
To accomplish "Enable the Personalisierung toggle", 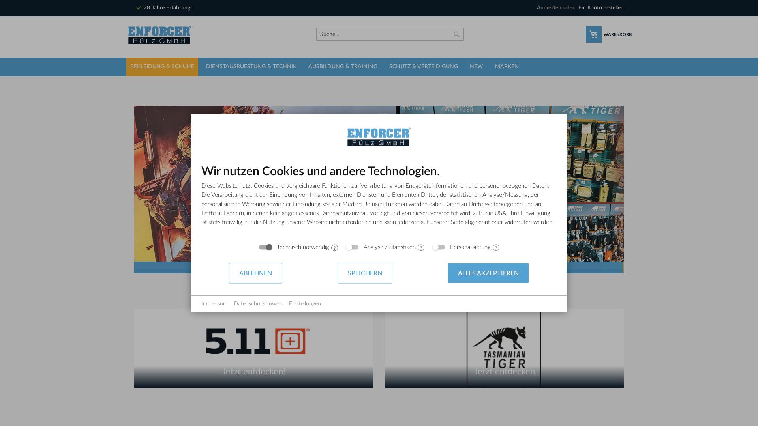I will coord(438,247).
